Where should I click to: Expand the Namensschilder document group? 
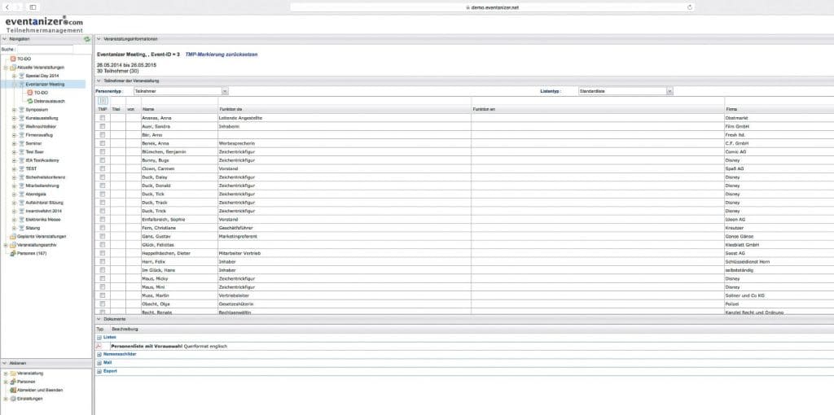99,355
